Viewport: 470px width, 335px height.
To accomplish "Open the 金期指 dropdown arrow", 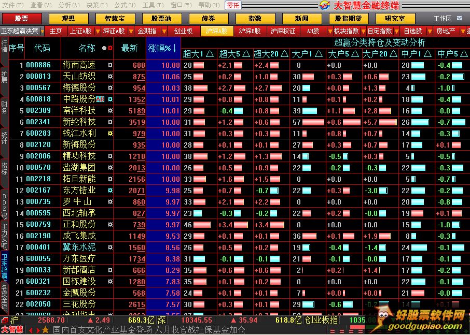I will (x=164, y=31).
